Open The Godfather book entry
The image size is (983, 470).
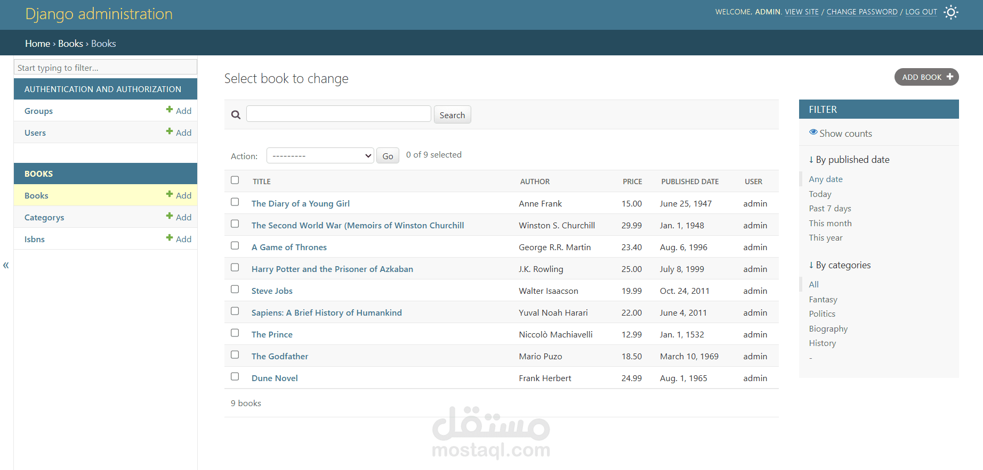click(x=280, y=356)
